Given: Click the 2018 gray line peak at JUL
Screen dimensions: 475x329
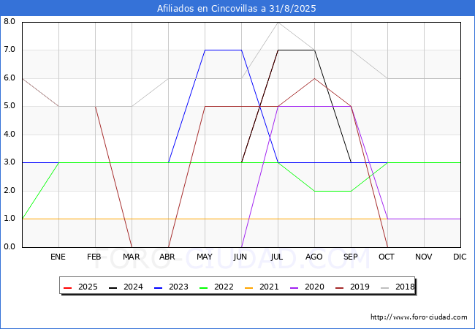Looking at the screenshot, I should (x=278, y=23).
